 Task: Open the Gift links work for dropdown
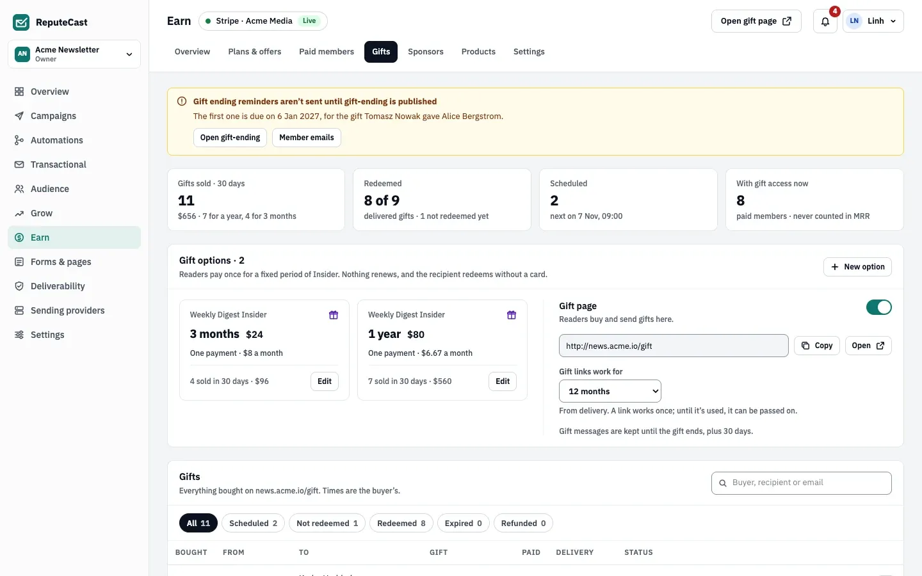610,391
